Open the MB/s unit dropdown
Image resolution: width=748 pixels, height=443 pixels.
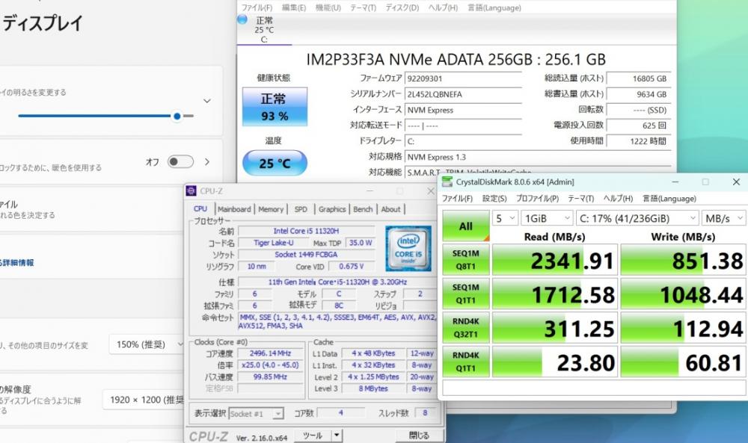[723, 218]
